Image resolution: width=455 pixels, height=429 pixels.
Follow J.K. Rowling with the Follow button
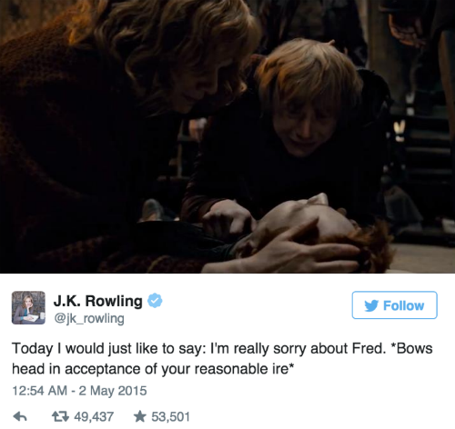(394, 305)
